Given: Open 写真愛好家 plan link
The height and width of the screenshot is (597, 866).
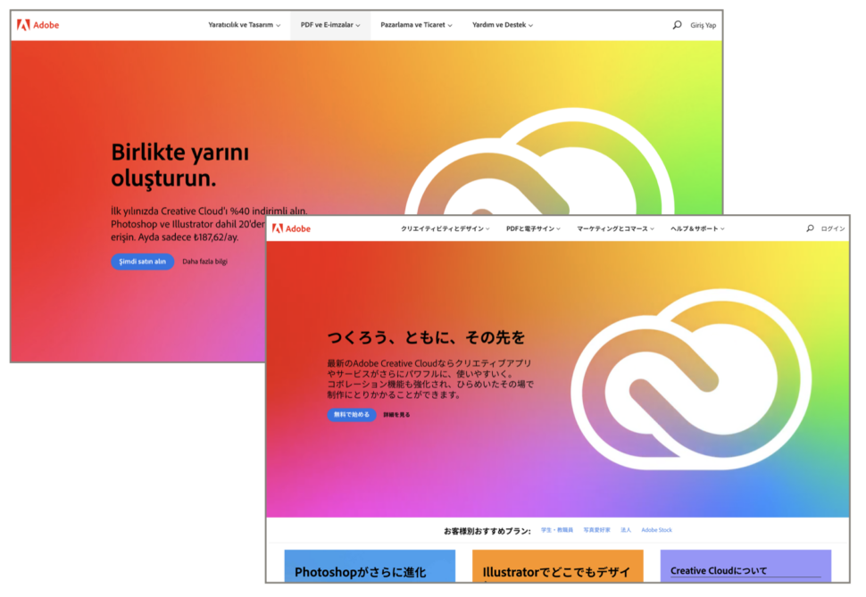Looking at the screenshot, I should pyautogui.click(x=597, y=530).
